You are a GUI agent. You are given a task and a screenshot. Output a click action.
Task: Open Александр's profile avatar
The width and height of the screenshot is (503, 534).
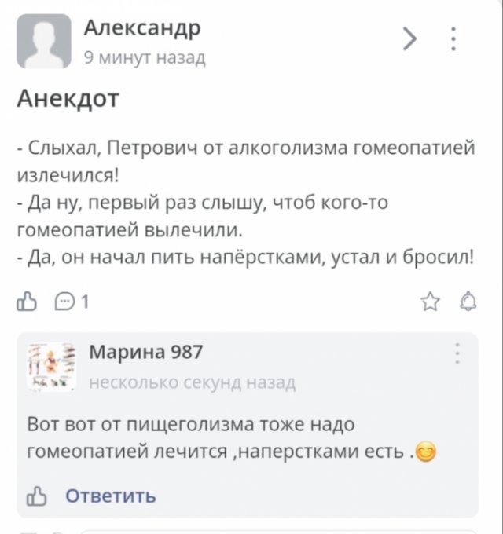pos(43,41)
